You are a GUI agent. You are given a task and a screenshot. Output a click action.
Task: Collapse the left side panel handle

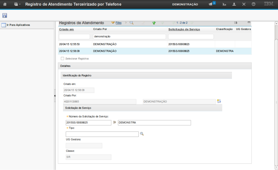(55, 96)
